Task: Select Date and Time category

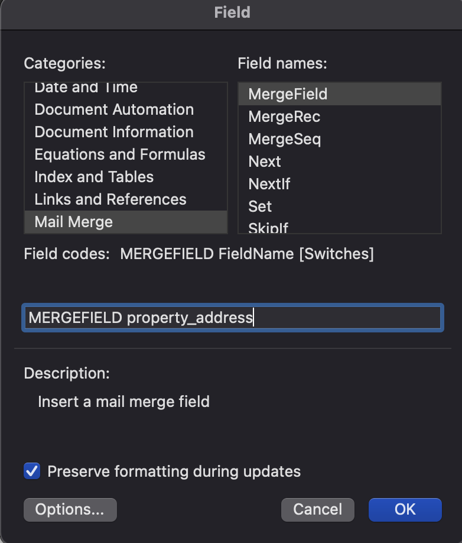Action: pos(126,89)
